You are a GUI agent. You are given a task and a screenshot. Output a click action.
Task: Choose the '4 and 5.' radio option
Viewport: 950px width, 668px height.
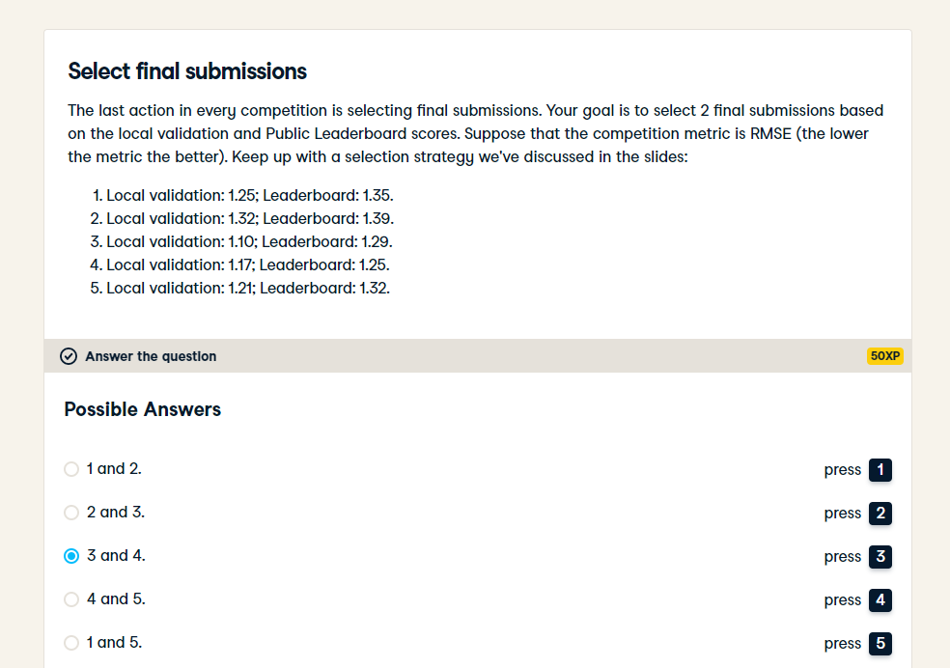[71, 599]
